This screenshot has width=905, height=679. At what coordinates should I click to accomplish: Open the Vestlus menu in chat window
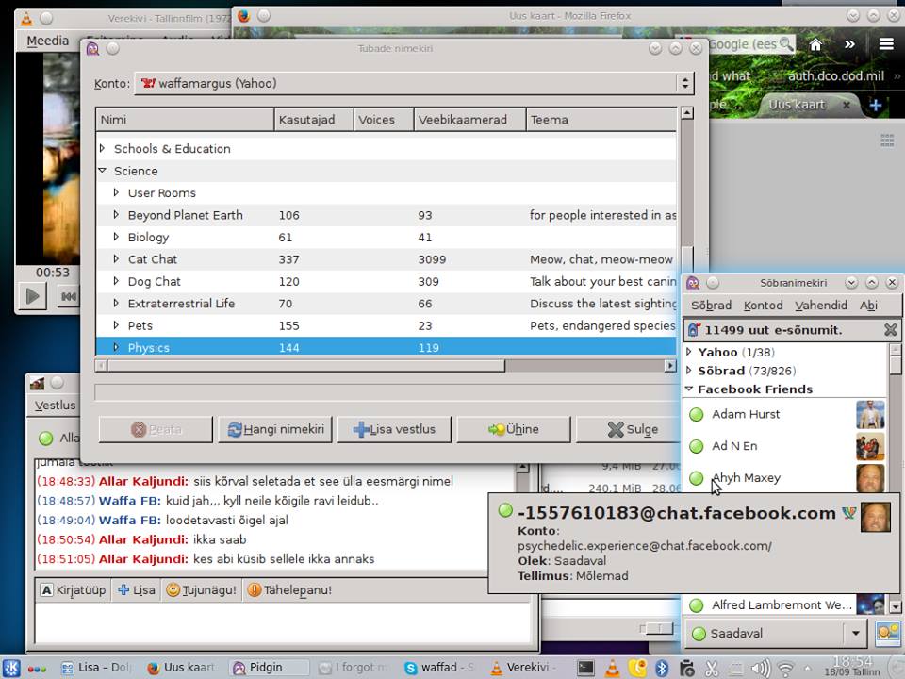point(55,406)
